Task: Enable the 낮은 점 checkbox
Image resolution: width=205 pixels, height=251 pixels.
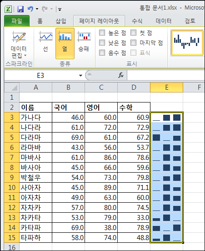Action: pyautogui.click(x=102, y=42)
